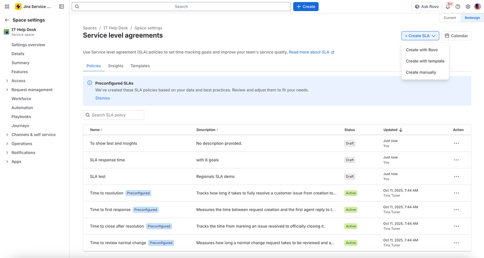Switch to the Insights tab

pyautogui.click(x=115, y=66)
